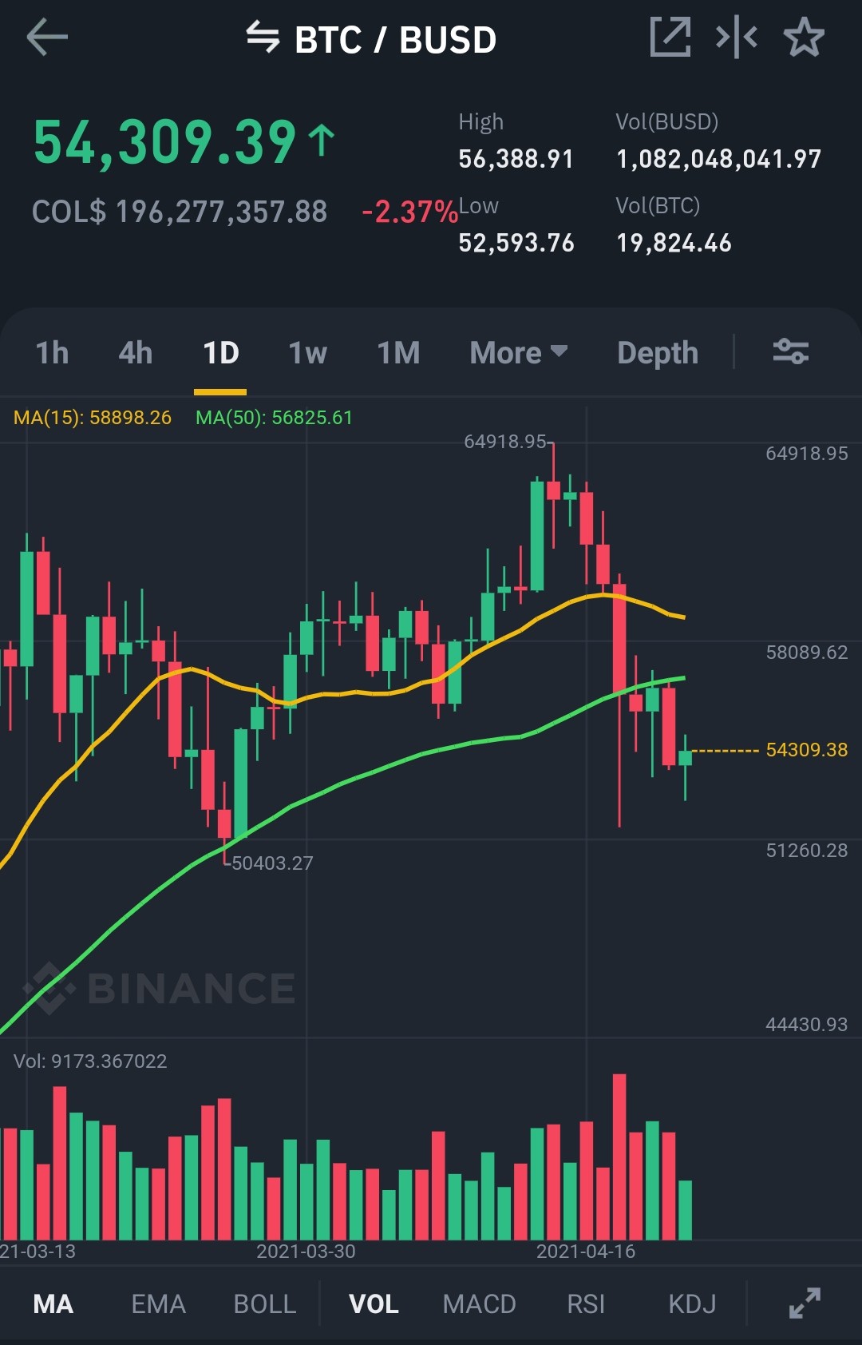Tap the yellow MA(15) legend label
This screenshot has height=1345, width=862.
click(93, 418)
